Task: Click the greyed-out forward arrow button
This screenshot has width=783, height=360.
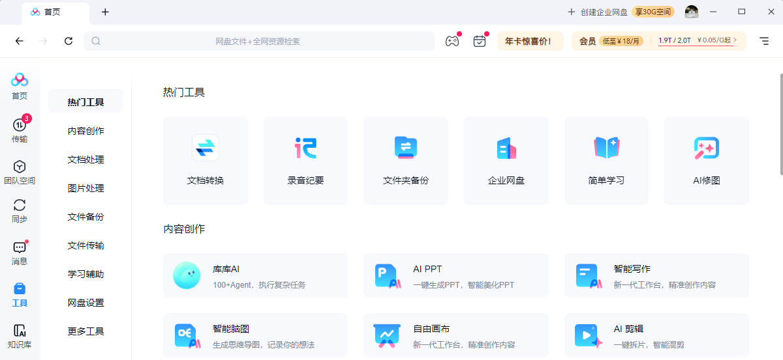Action: pyautogui.click(x=44, y=41)
